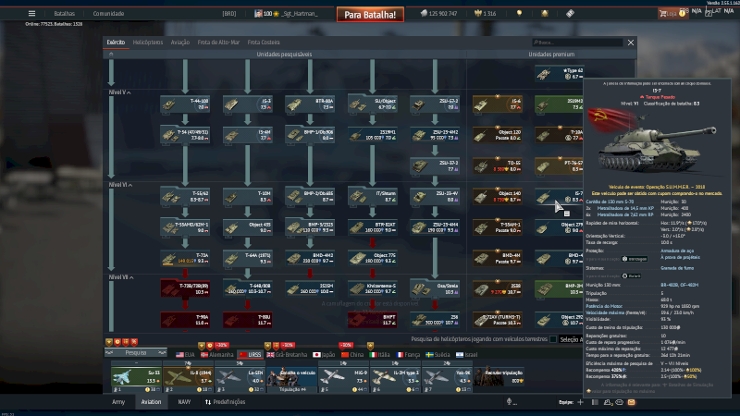Switch to the Aviação tab
Screen dimensions: 740x416
pos(179,43)
